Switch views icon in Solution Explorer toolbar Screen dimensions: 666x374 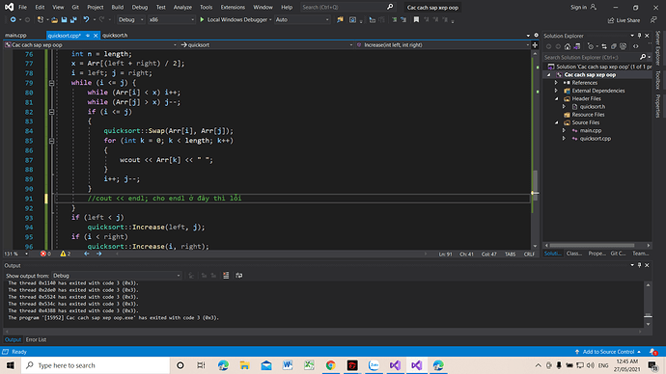click(577, 46)
